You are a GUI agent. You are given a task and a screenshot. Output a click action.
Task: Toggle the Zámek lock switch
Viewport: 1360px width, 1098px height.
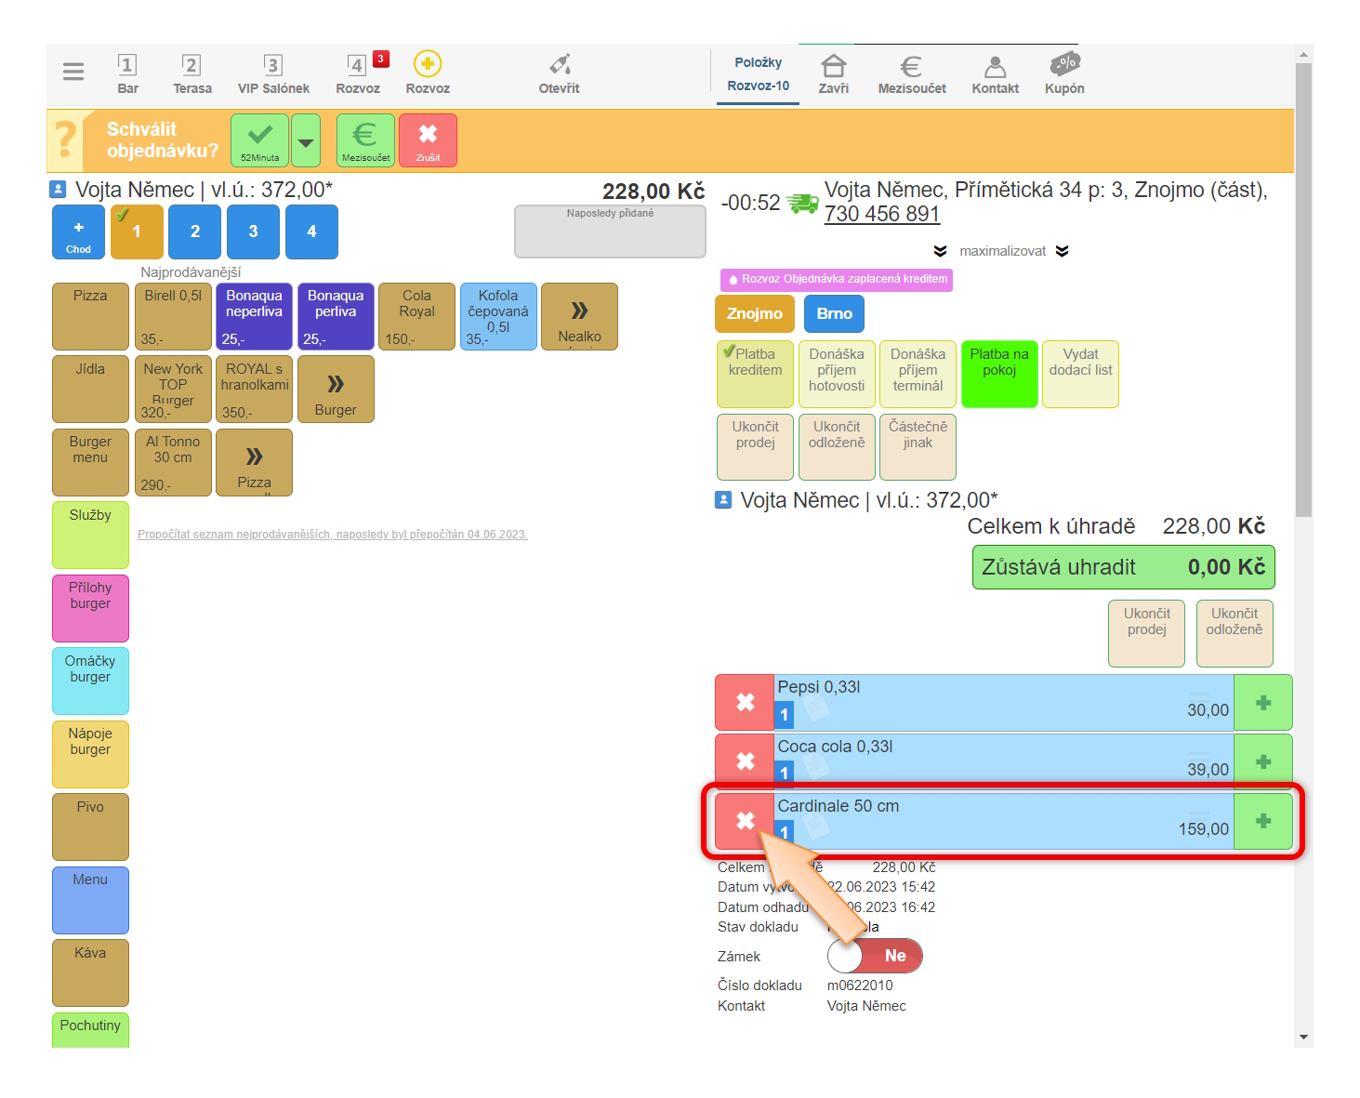[x=874, y=956]
